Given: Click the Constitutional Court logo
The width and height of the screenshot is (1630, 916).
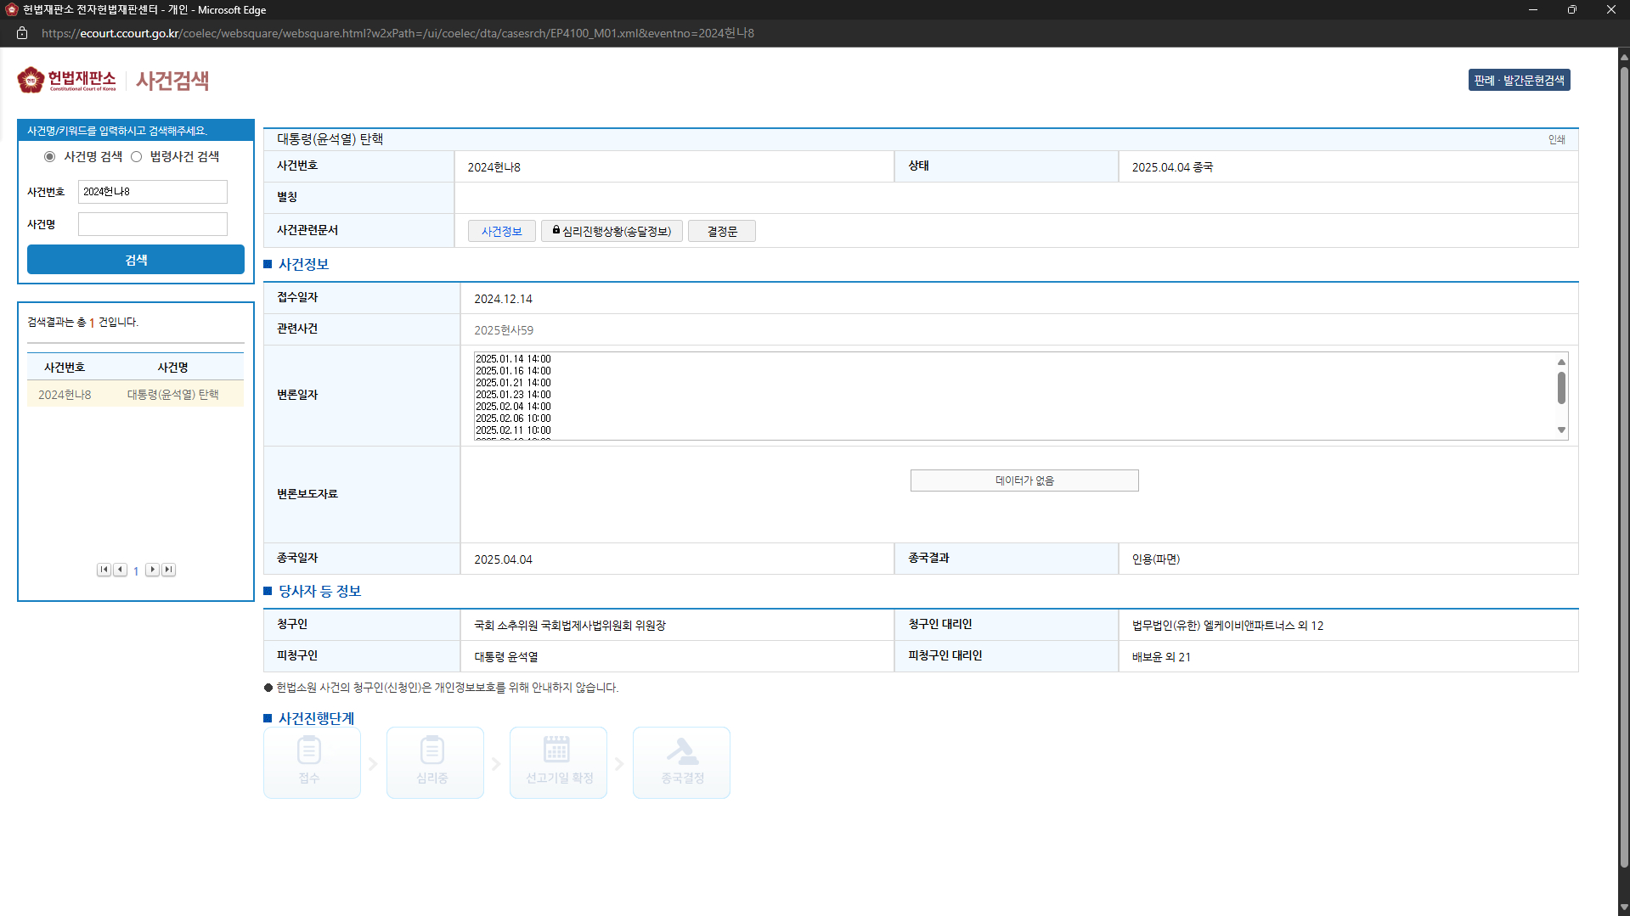Looking at the screenshot, I should point(66,80).
